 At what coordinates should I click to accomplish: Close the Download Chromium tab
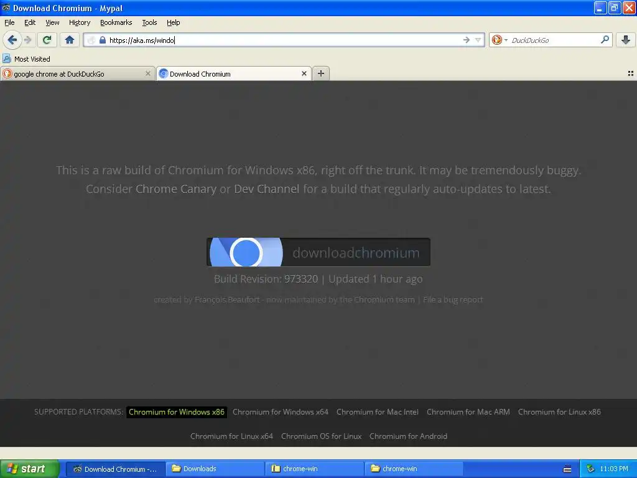tap(304, 73)
